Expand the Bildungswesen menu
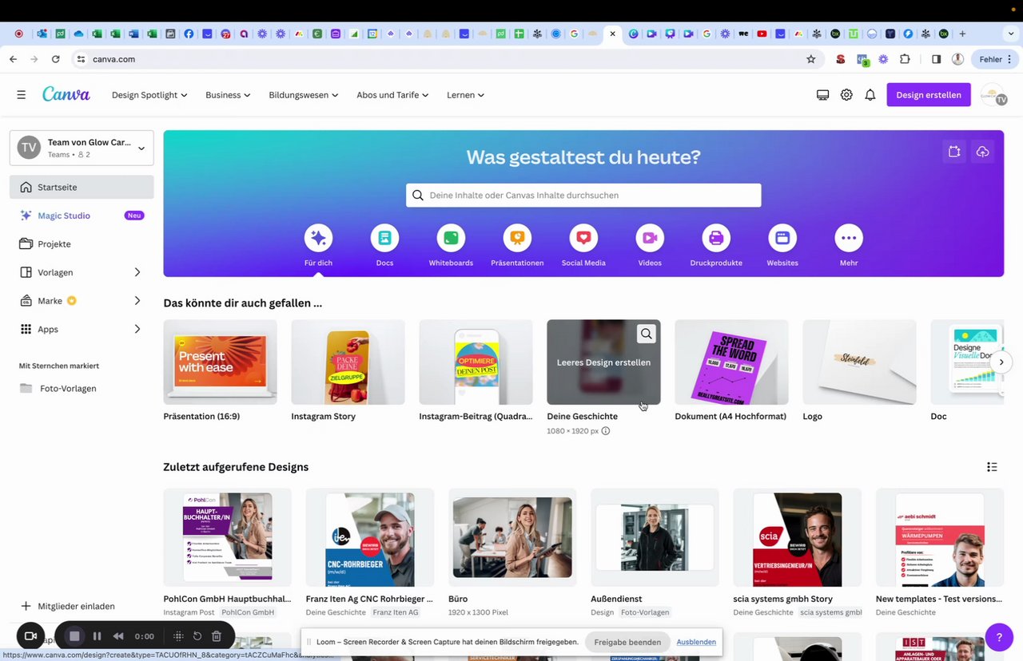This screenshot has height=661, width=1023. click(304, 95)
